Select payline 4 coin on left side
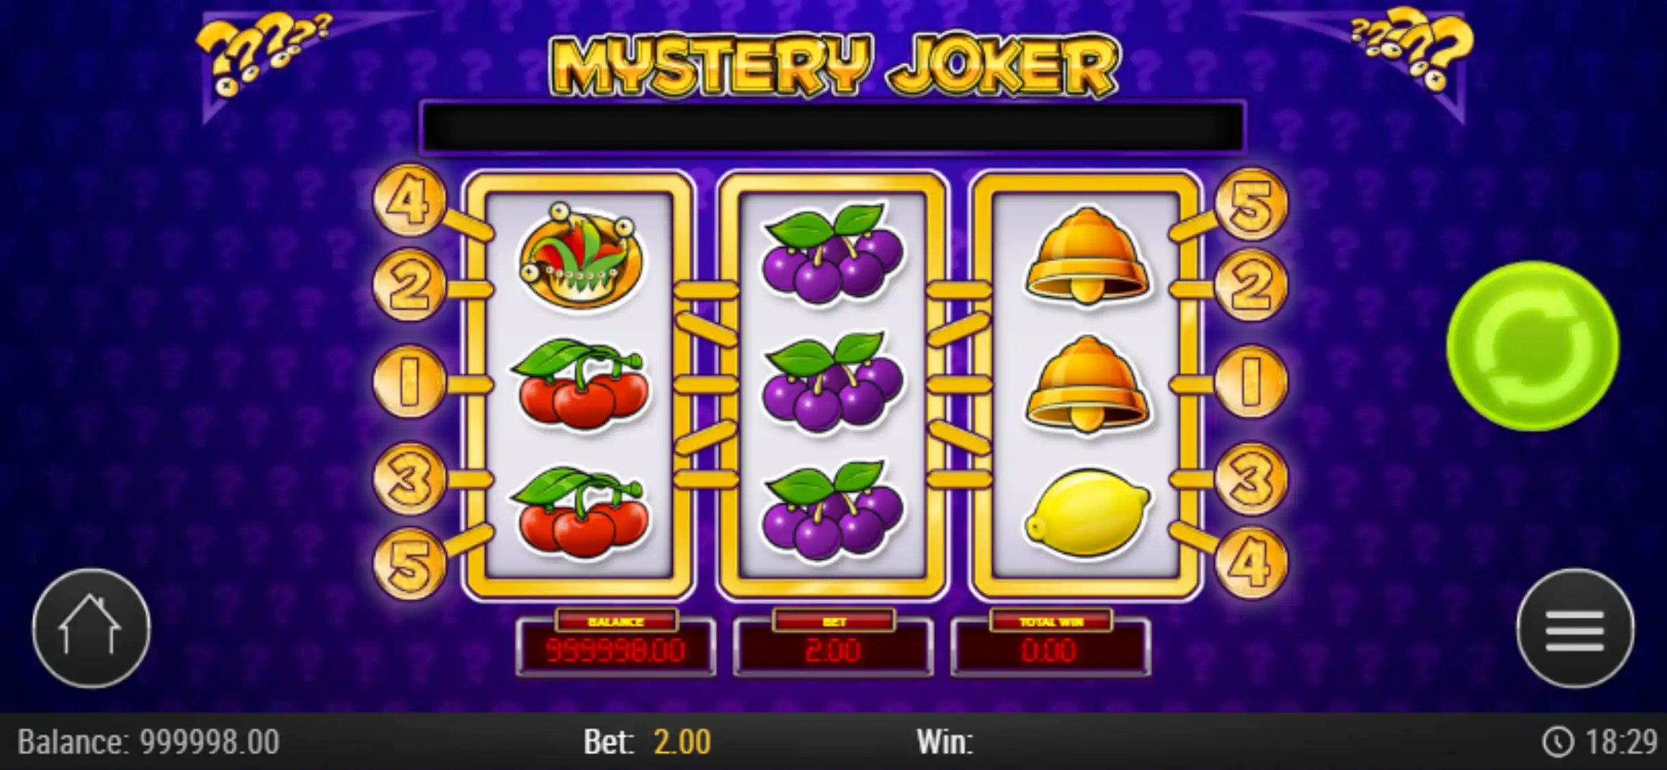Screen dimensions: 1667x770 409,201
